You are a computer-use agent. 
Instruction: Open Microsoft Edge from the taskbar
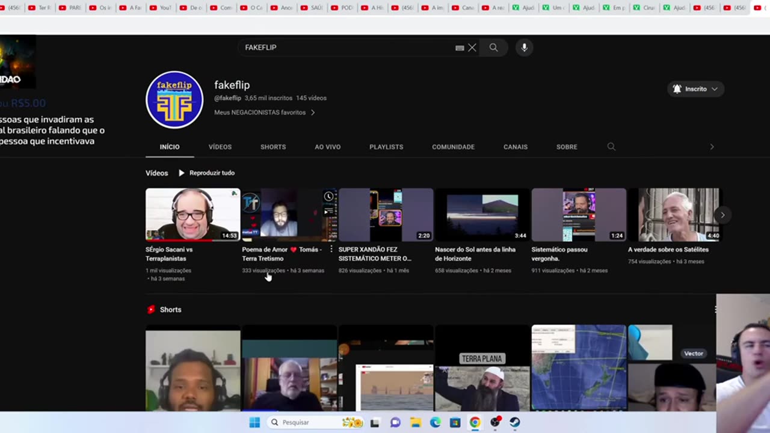click(436, 423)
